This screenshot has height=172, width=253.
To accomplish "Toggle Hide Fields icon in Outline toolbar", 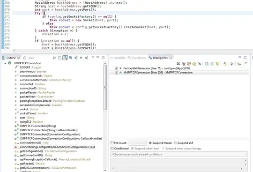I will [70, 58].
